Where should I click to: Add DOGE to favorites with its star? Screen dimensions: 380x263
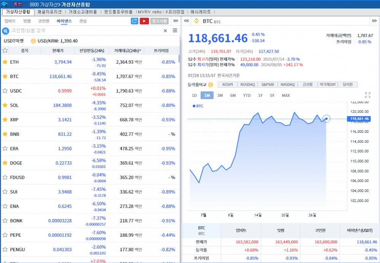click(x=5, y=163)
